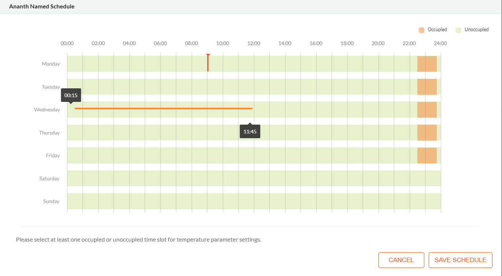Click the 00:15 start time tooltip
The image size is (502, 276).
[70, 95]
